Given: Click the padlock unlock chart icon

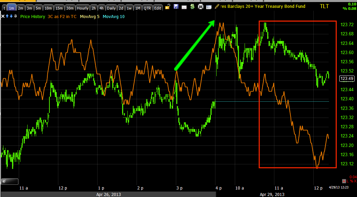Looking at the screenshot, I should tap(168, 6).
